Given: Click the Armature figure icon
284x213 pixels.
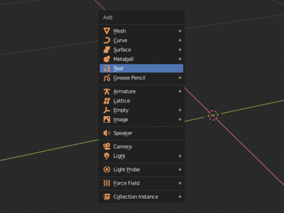Looking at the screenshot, I should click(x=107, y=91).
